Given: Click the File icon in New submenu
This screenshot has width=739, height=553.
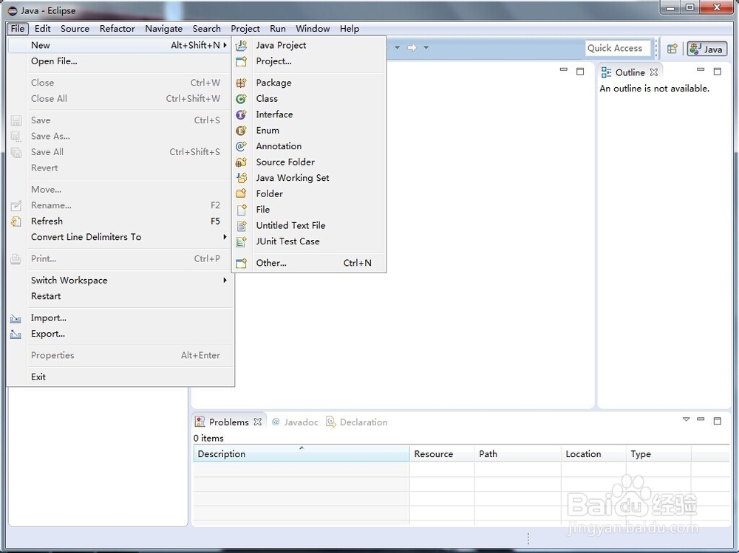Looking at the screenshot, I should point(242,210).
